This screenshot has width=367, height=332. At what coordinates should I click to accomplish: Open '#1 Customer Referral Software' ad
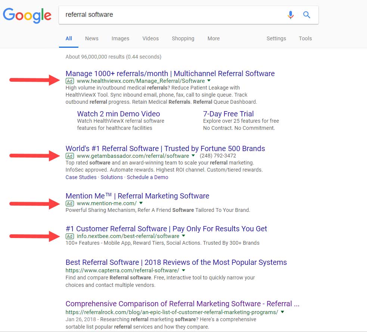(x=166, y=229)
